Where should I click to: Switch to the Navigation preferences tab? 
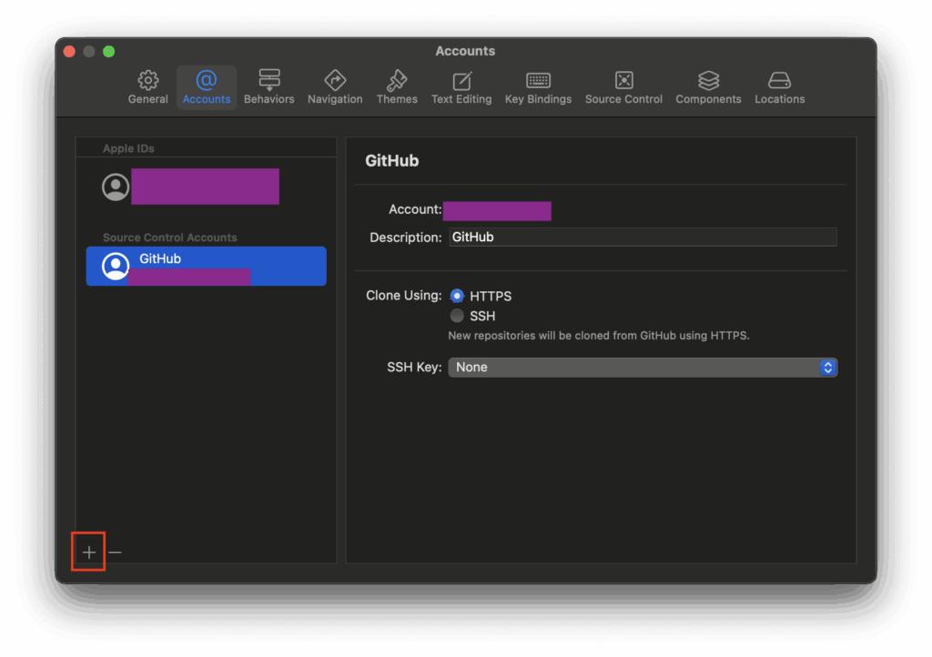point(335,87)
